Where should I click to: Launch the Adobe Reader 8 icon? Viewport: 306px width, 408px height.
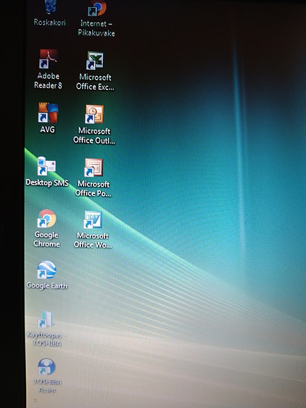click(48, 60)
